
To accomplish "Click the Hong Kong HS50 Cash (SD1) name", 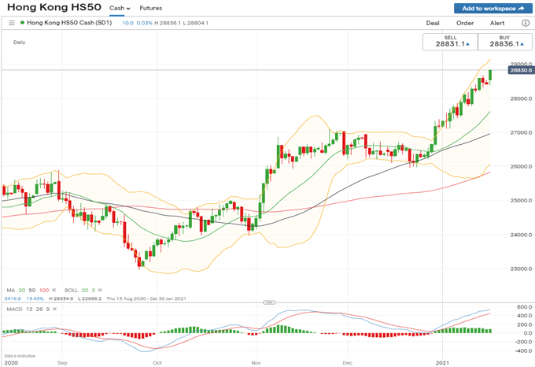I will [x=69, y=23].
